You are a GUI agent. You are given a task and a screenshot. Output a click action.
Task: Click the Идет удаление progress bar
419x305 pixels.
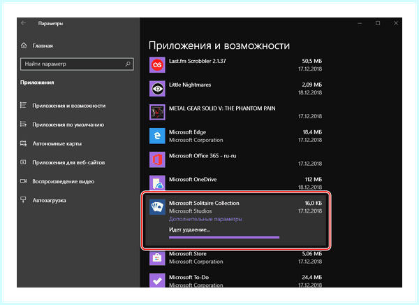point(224,237)
